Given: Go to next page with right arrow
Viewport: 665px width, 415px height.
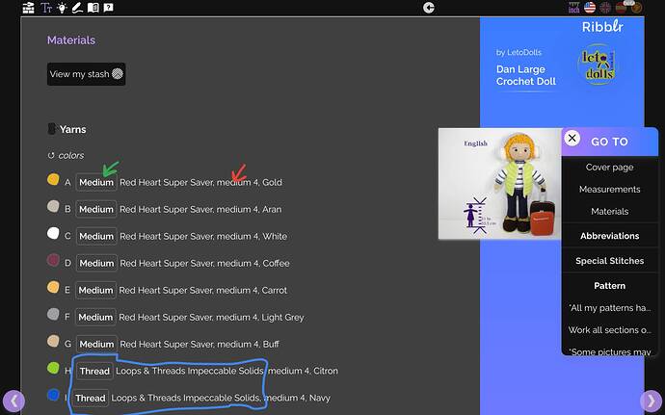Looking at the screenshot, I should click(x=651, y=401).
